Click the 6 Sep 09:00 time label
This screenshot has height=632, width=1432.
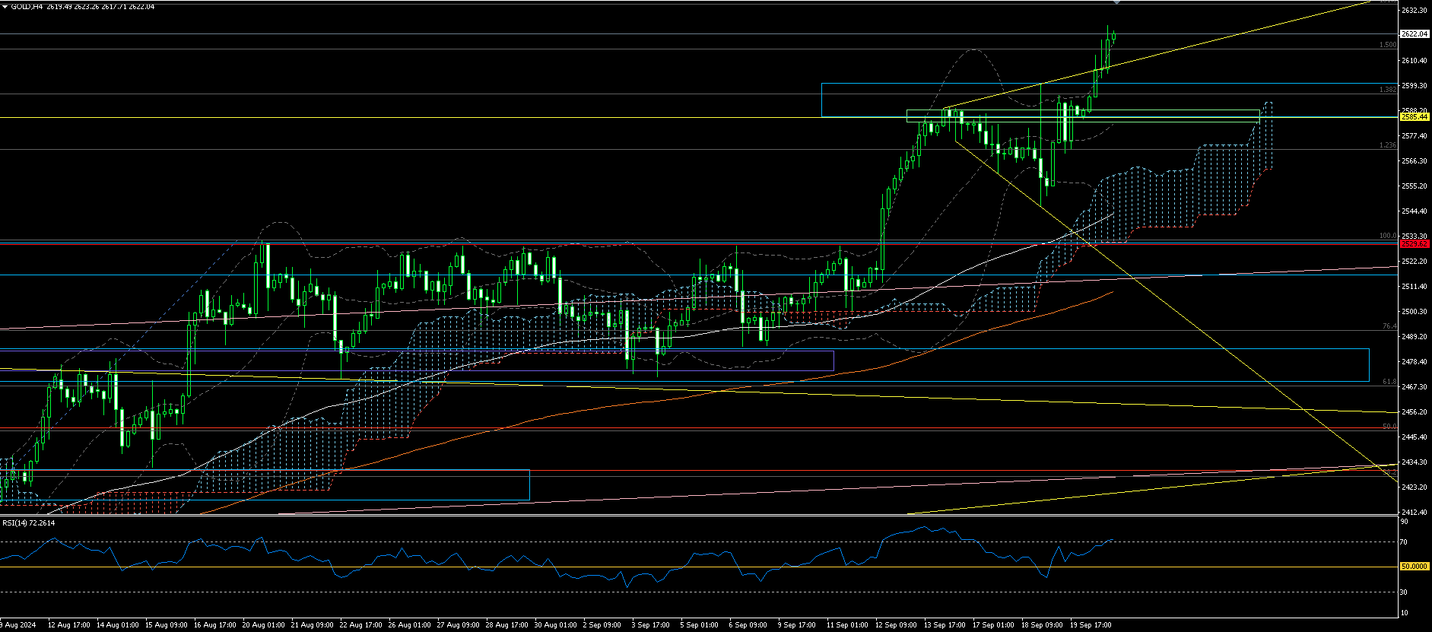[748, 625]
